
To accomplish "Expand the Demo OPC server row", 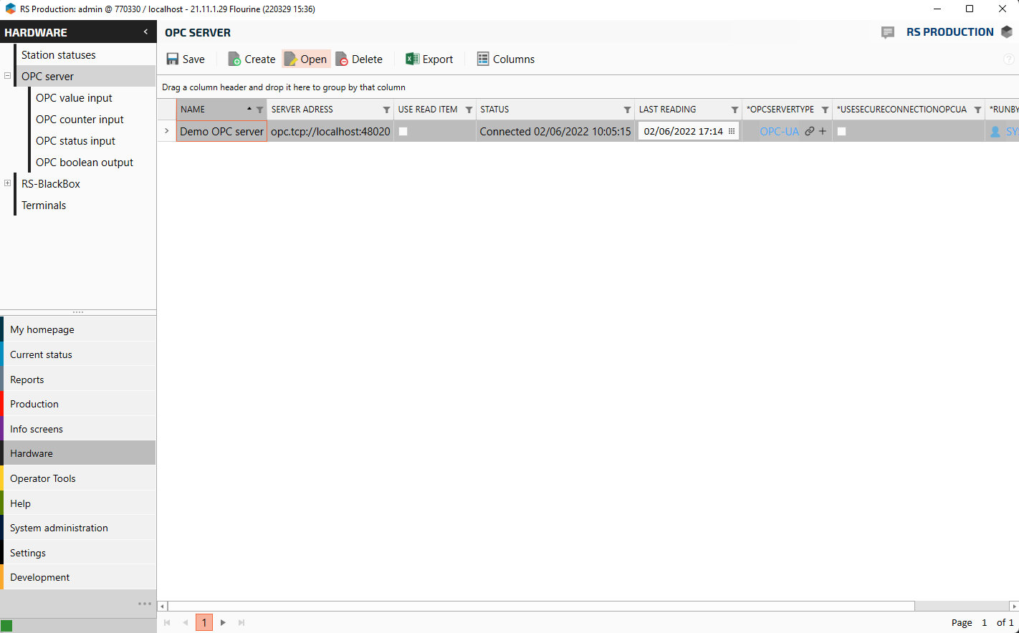I will (x=167, y=131).
